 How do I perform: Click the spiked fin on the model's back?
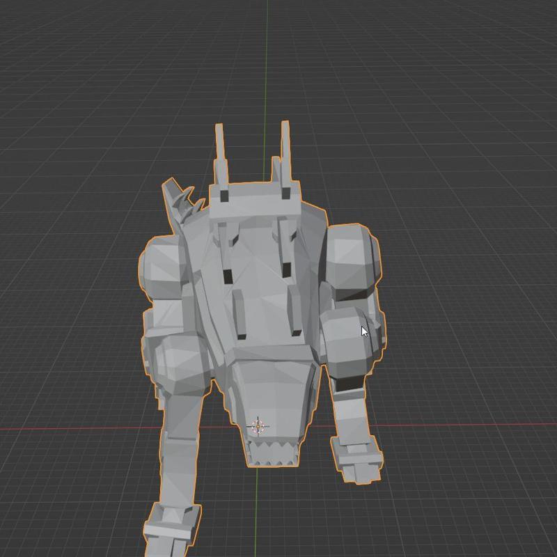[x=182, y=201]
